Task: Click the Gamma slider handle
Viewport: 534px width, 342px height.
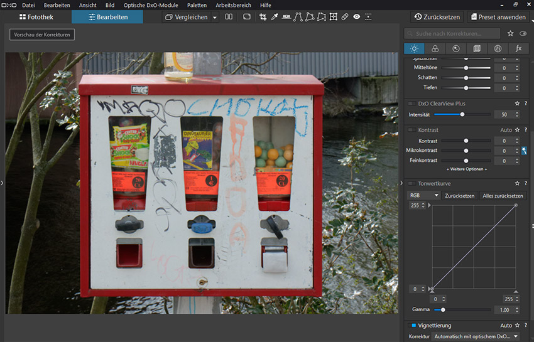Action: (443, 309)
